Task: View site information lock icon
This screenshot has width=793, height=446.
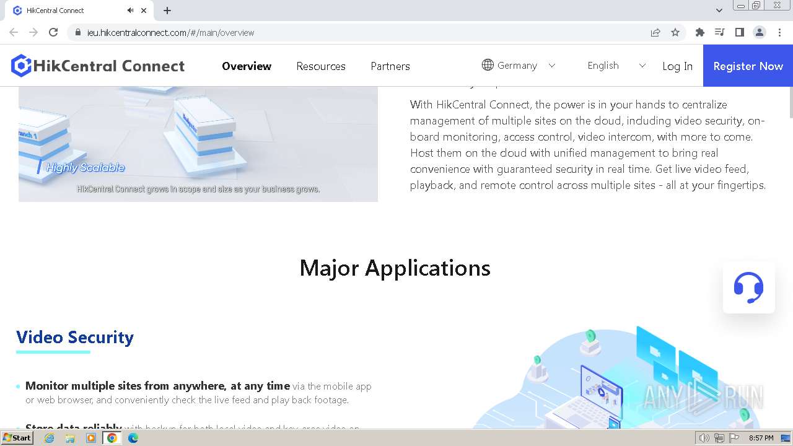Action: 77,32
